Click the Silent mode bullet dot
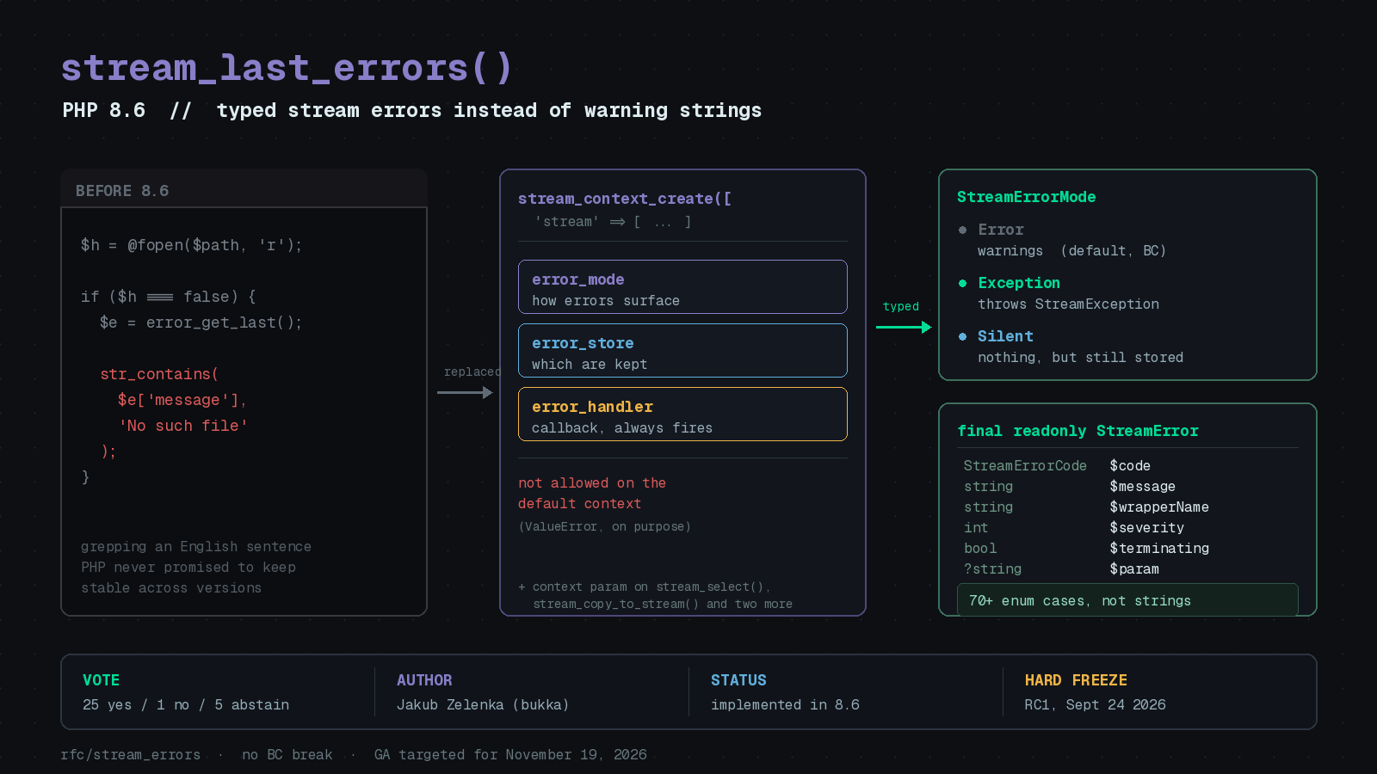This screenshot has height=774, width=1377. (x=962, y=336)
